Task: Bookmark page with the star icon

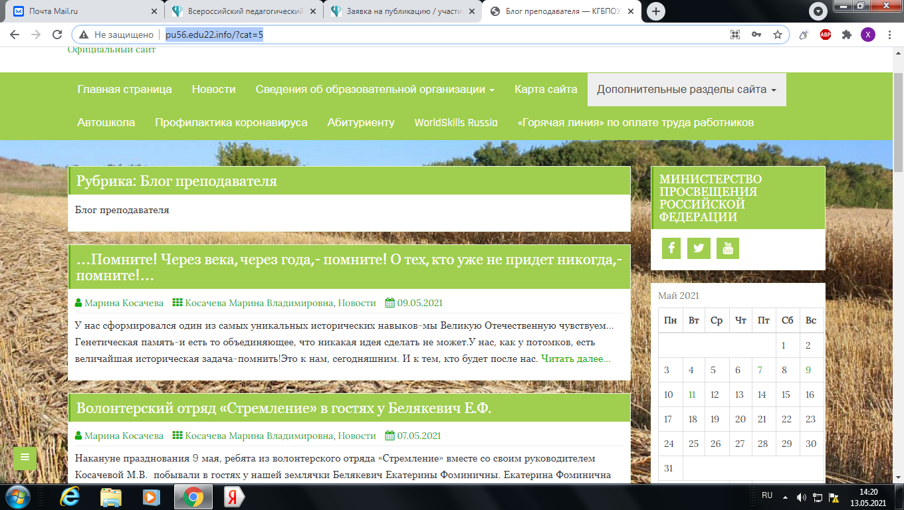Action: tap(777, 35)
